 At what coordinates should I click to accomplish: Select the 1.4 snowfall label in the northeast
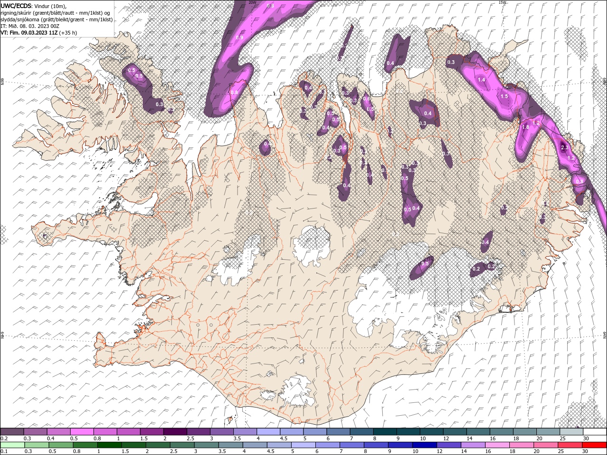(x=481, y=80)
